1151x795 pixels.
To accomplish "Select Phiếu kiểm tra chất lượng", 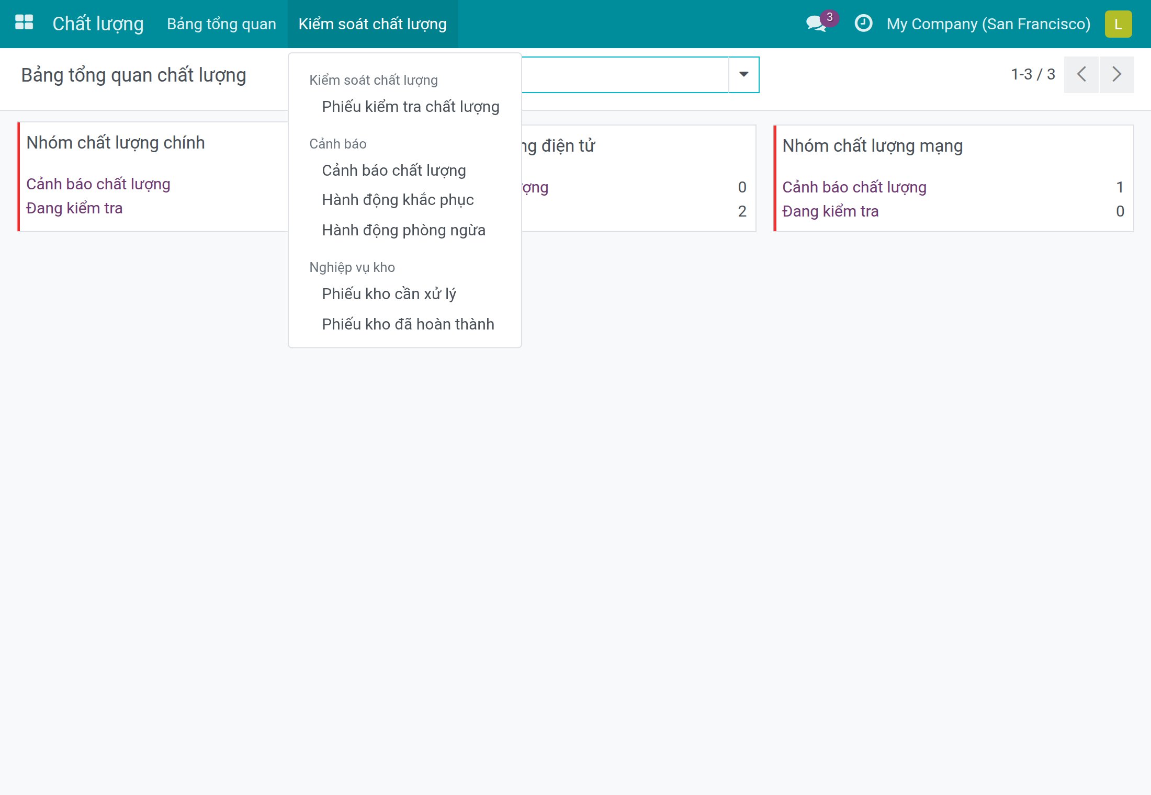I will click(x=411, y=107).
